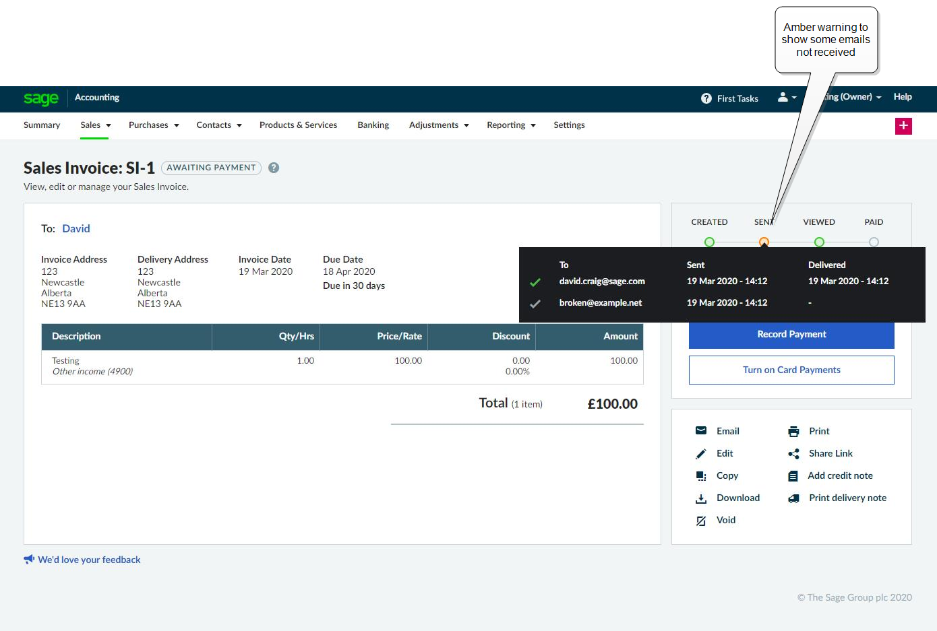Open David's contact link
Screen dimensions: 937x631
click(x=76, y=229)
